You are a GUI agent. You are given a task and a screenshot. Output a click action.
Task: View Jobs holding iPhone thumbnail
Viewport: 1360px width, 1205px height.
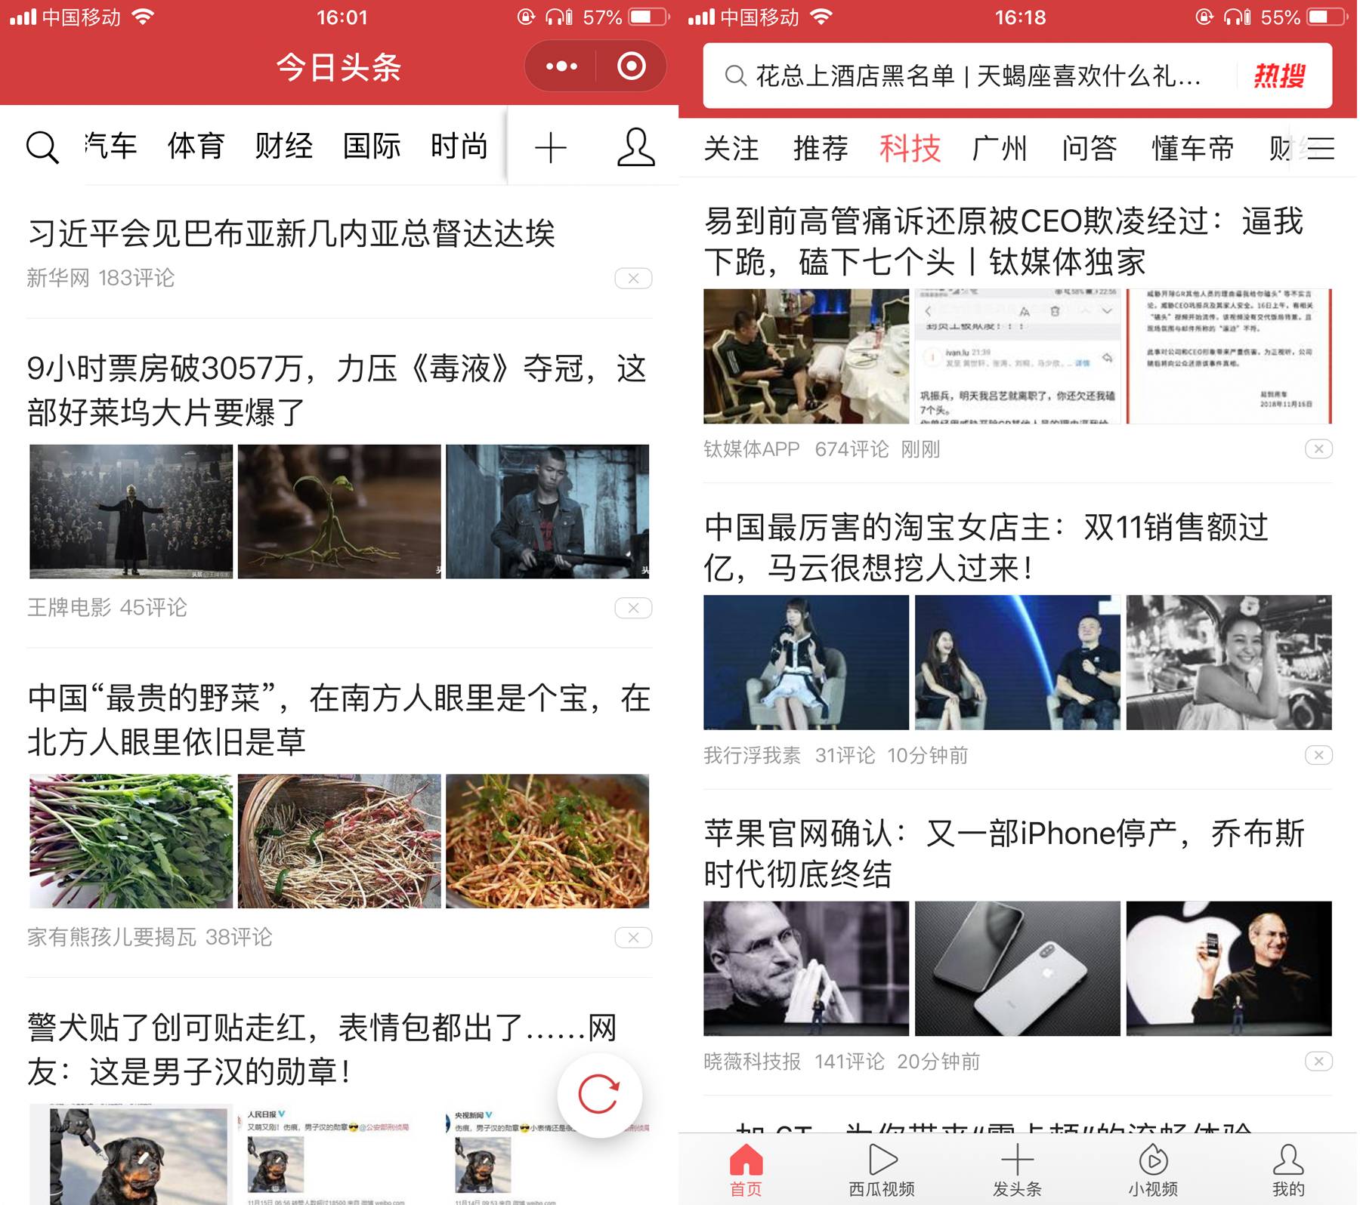(1229, 969)
